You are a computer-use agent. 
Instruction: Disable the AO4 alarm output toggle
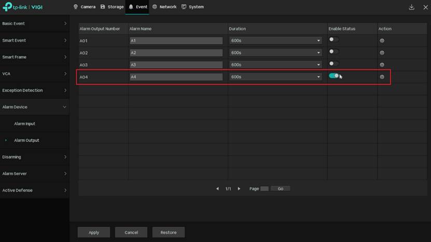[x=333, y=76]
